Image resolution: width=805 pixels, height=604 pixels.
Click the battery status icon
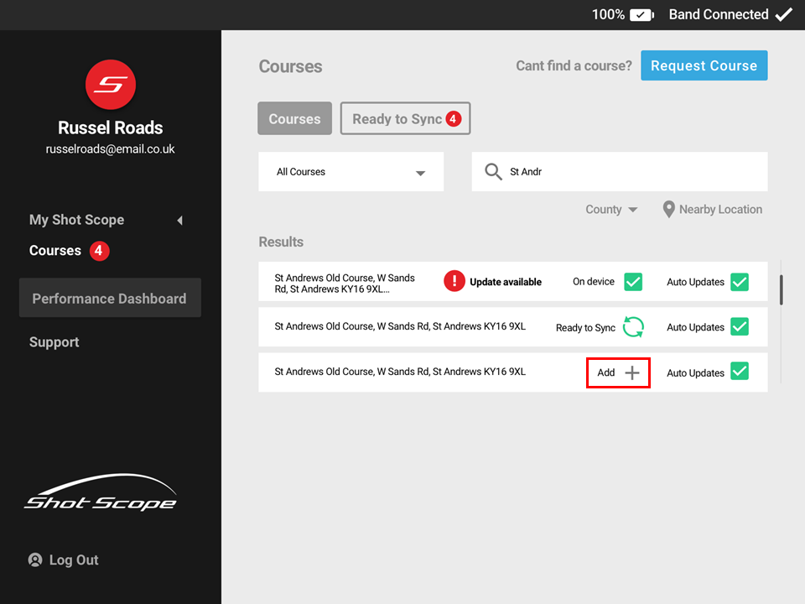point(641,15)
